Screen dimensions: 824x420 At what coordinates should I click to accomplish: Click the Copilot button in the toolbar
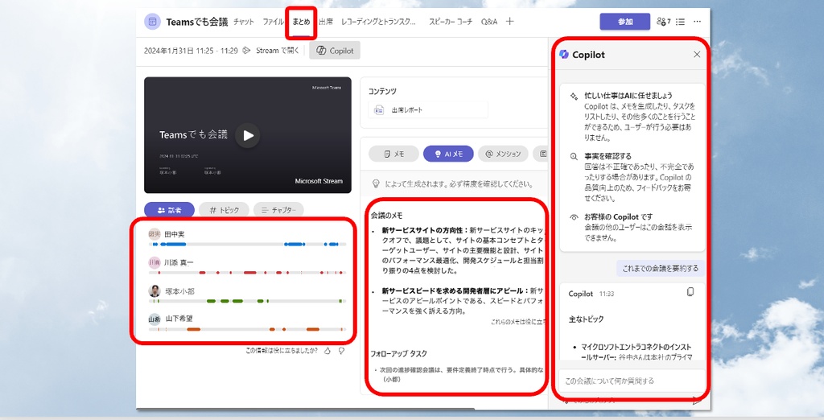335,51
